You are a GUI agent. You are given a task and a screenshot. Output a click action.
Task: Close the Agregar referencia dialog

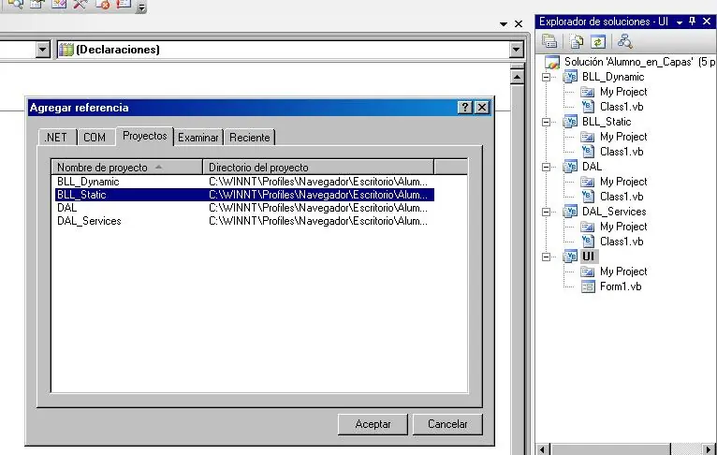click(482, 107)
